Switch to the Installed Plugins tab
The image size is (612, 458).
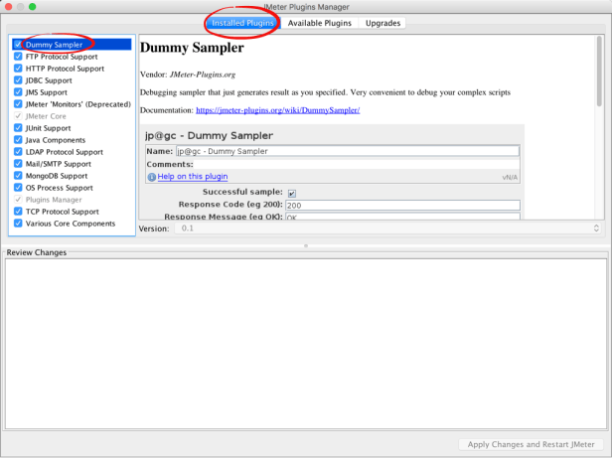[242, 23]
